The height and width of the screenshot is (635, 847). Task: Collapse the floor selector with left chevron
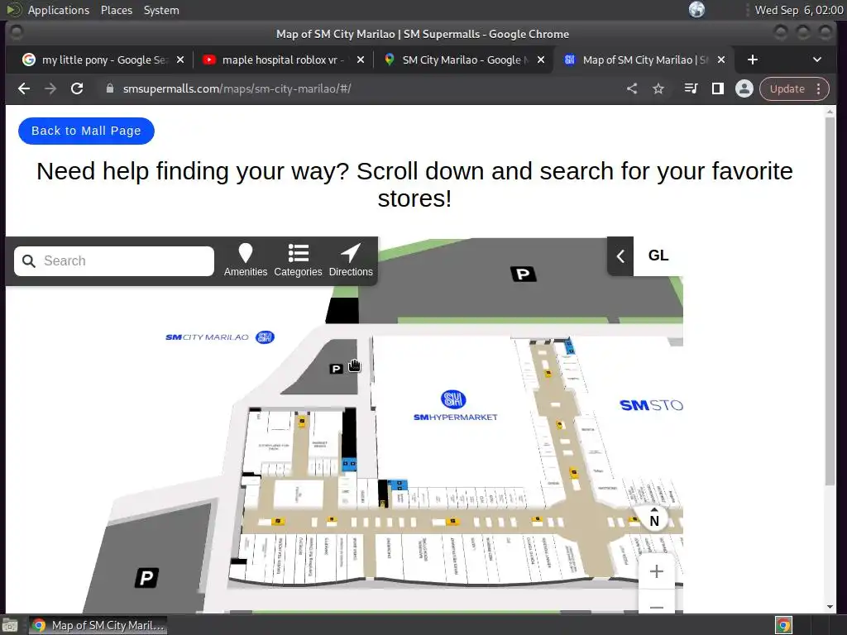(620, 256)
